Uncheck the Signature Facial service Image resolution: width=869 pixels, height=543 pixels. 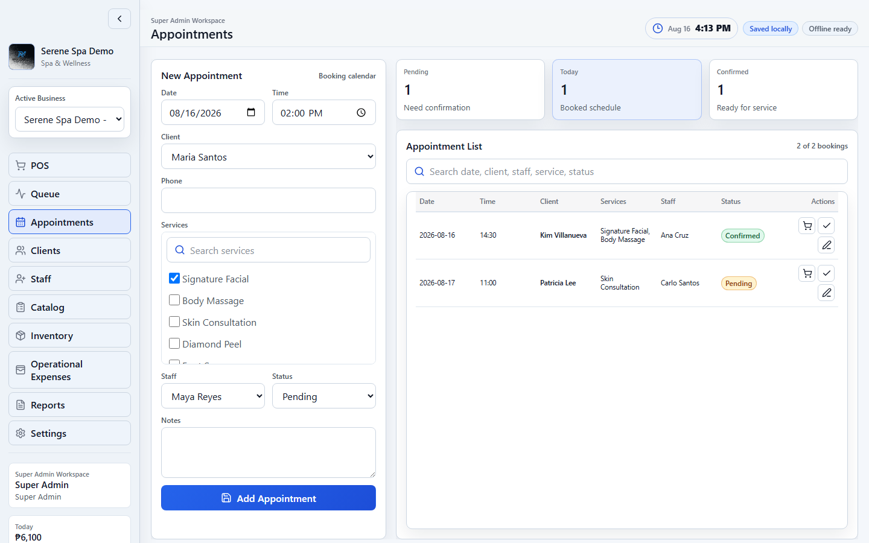[x=174, y=278]
